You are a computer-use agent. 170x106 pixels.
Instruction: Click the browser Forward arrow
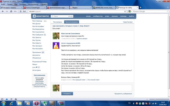click(7, 11)
